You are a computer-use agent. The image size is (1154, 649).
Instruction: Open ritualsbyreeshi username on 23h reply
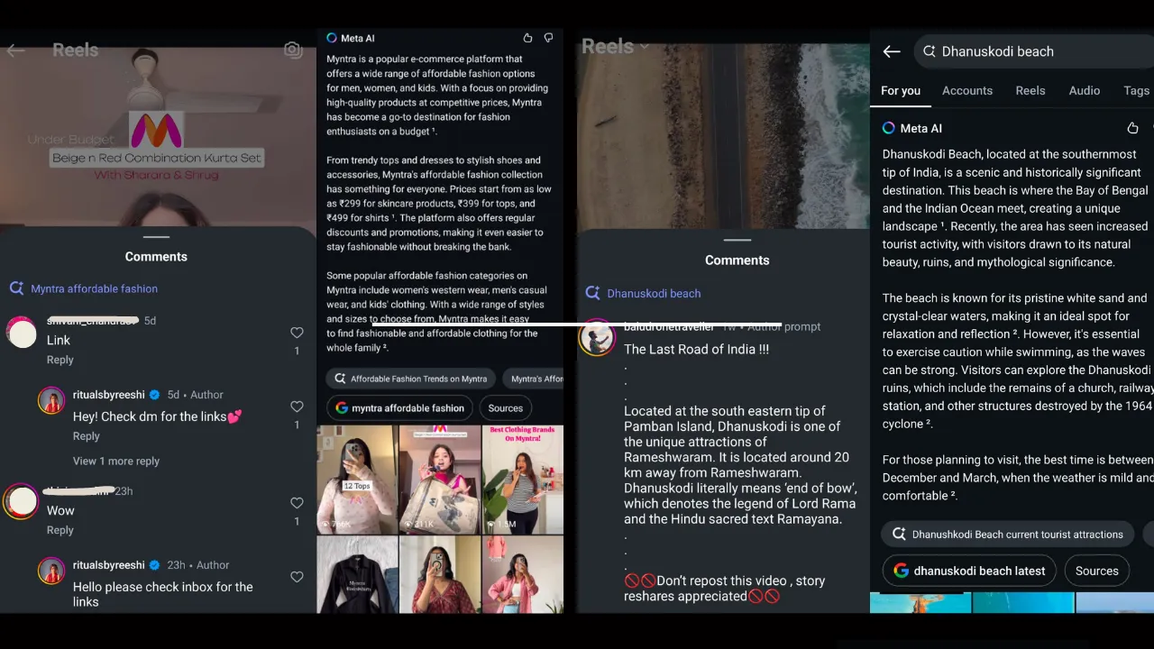(x=108, y=565)
